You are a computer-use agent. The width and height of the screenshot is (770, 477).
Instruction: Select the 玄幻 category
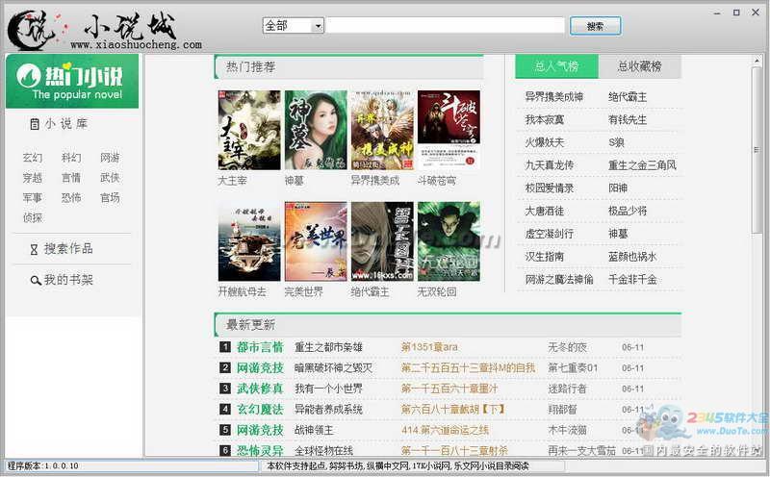(x=33, y=158)
